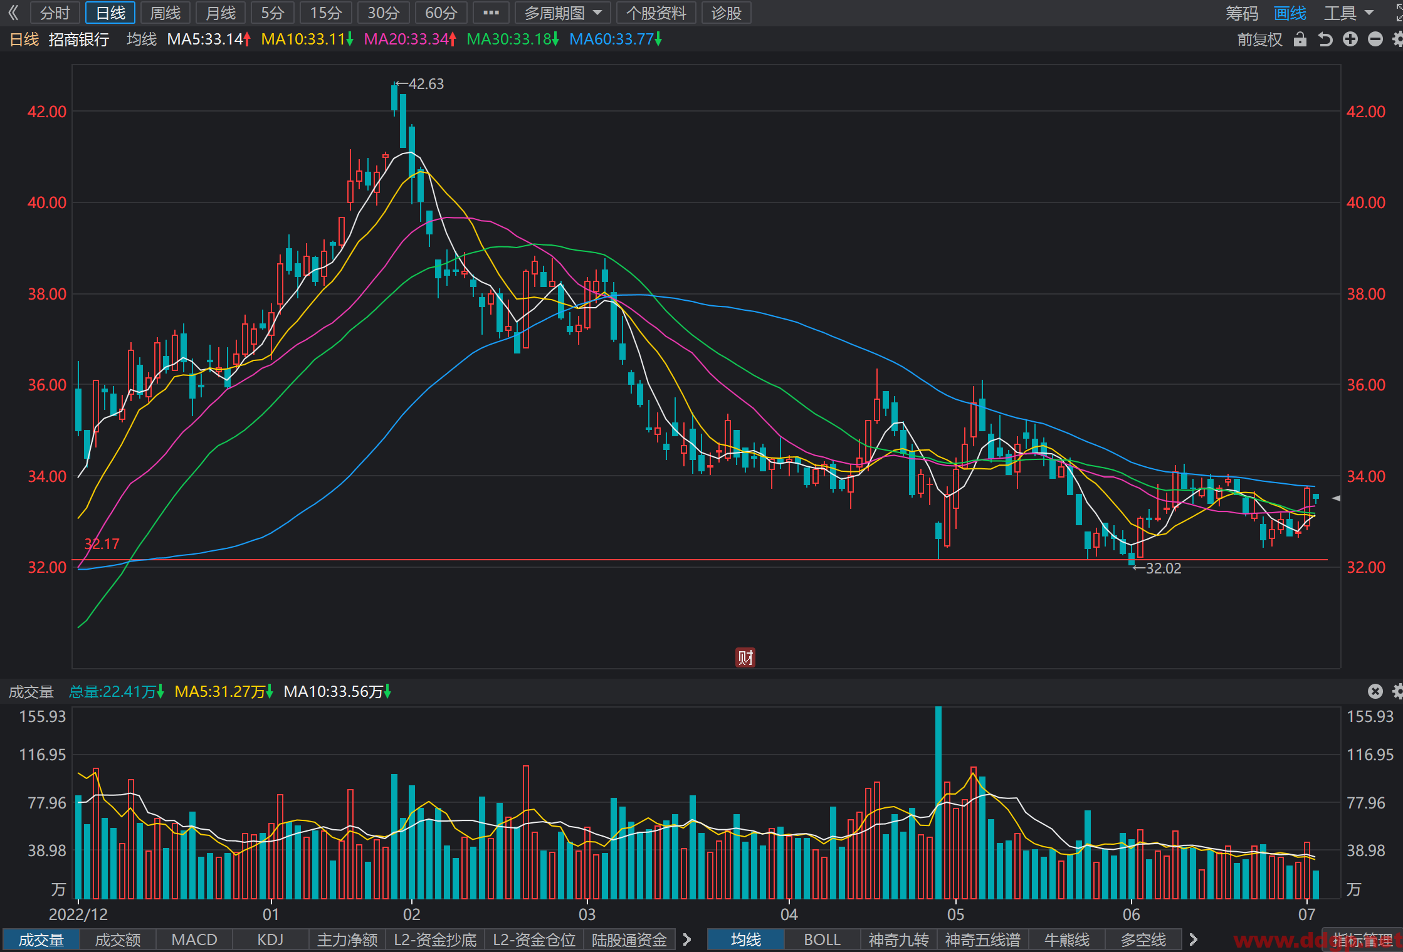Select the 60分 period
Image resolution: width=1403 pixels, height=952 pixels.
tap(441, 13)
